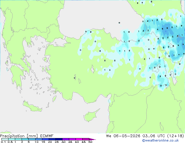The height and width of the screenshot is (143, 185).
Task: Click the 'We 06-05-2026' date text
Action: coord(123,136)
